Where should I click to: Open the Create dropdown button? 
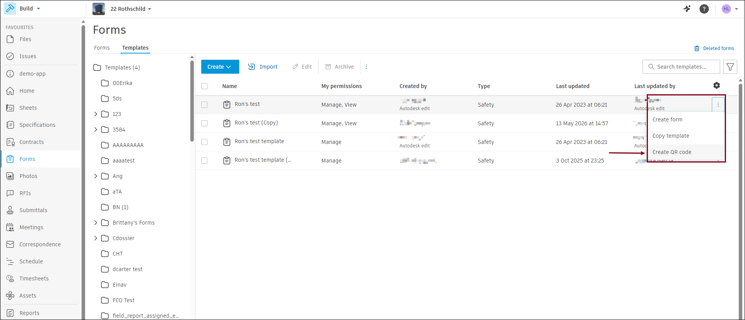tap(220, 67)
